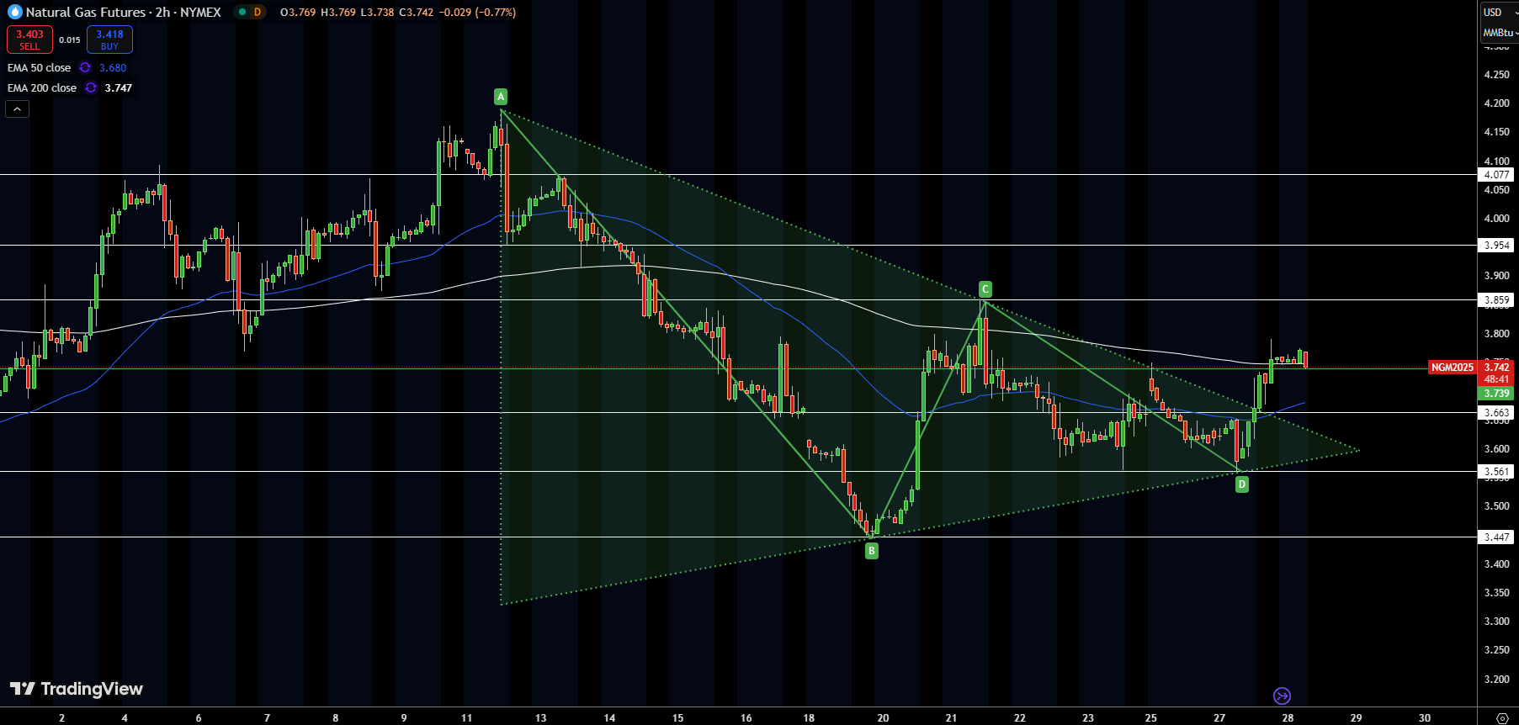Click the go-to-realtime arrow icon

click(1282, 696)
